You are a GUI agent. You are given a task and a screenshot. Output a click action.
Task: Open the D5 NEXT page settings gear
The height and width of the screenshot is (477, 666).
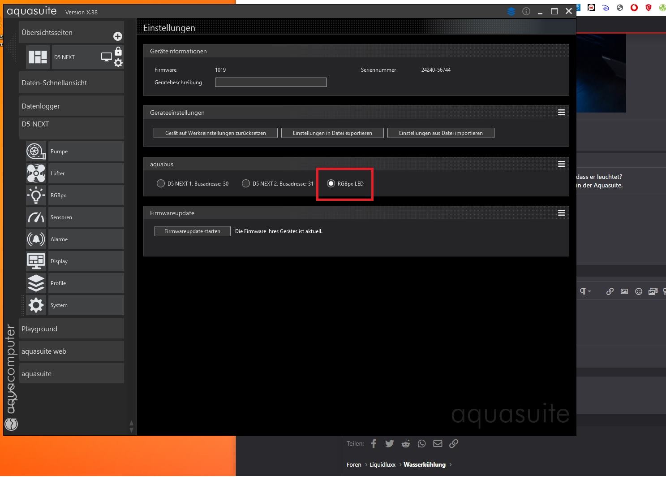tap(118, 63)
